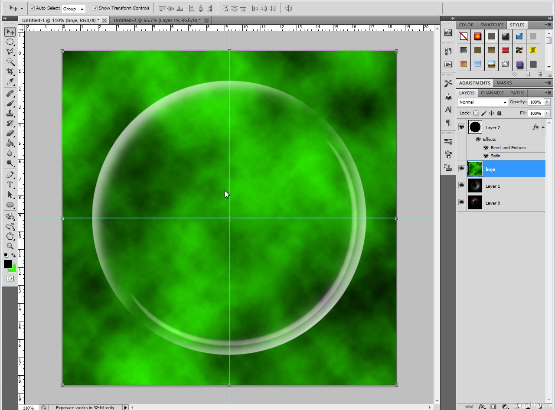Image resolution: width=555 pixels, height=410 pixels.
Task: Click the Lock all padlock icon
Action: point(499,113)
